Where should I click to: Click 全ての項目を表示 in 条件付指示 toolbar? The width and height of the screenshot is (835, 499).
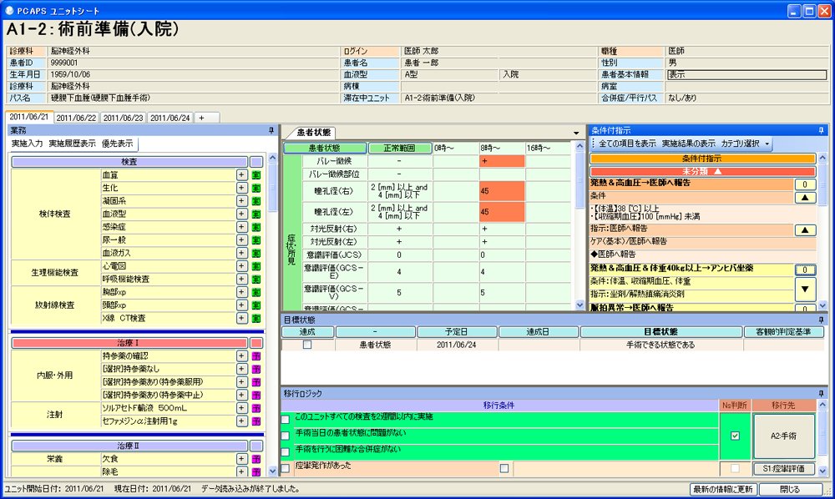click(627, 144)
